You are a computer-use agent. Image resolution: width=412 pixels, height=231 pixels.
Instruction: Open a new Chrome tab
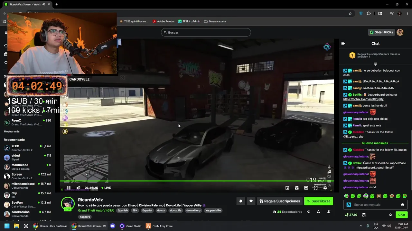tap(57, 4)
